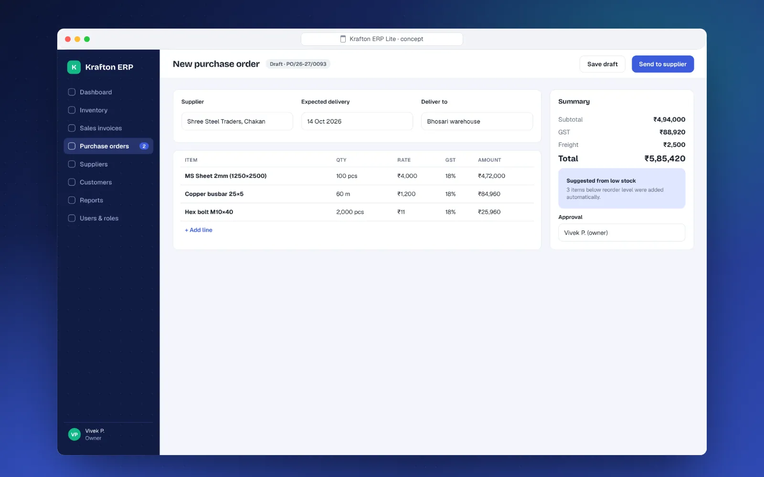Screen dimensions: 764x477
Task: Click the Inventory sidebar icon
Action: click(x=72, y=110)
